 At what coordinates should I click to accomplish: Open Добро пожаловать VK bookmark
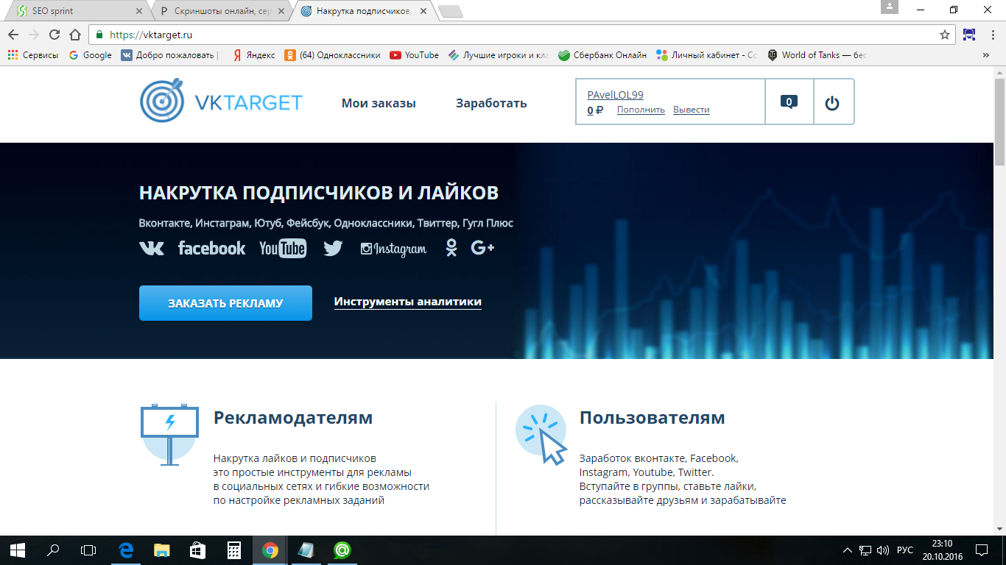tap(169, 55)
